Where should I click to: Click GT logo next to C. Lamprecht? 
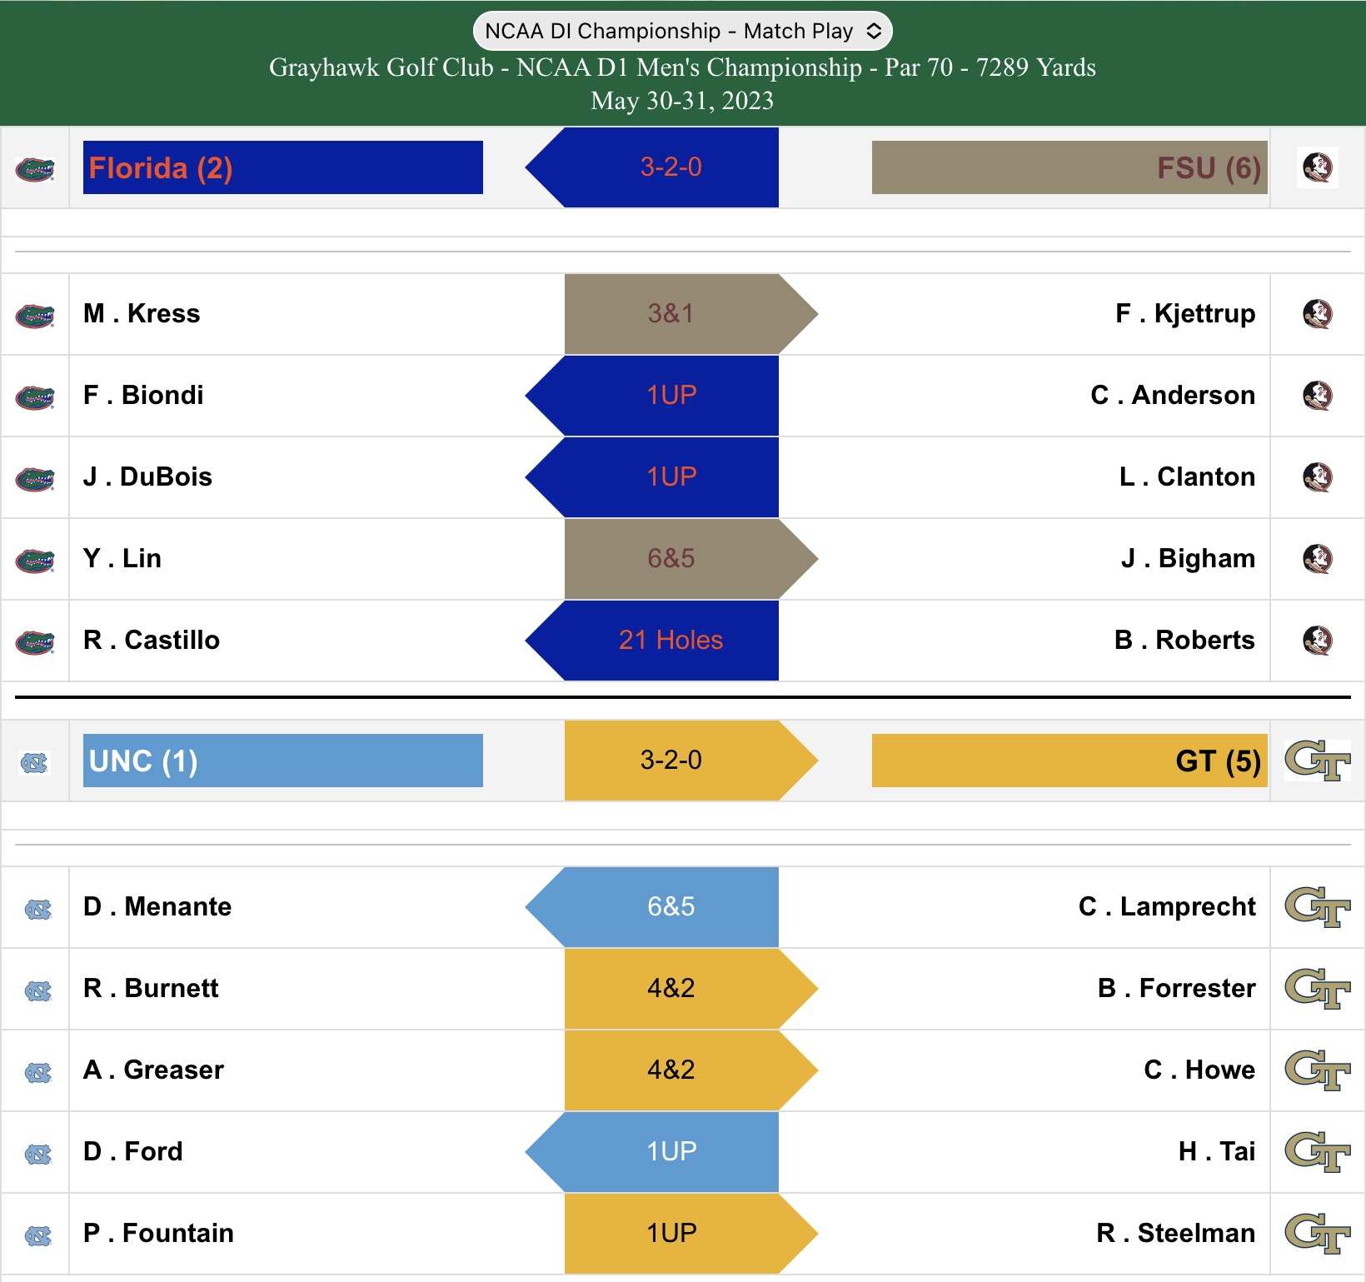[x=1317, y=907]
